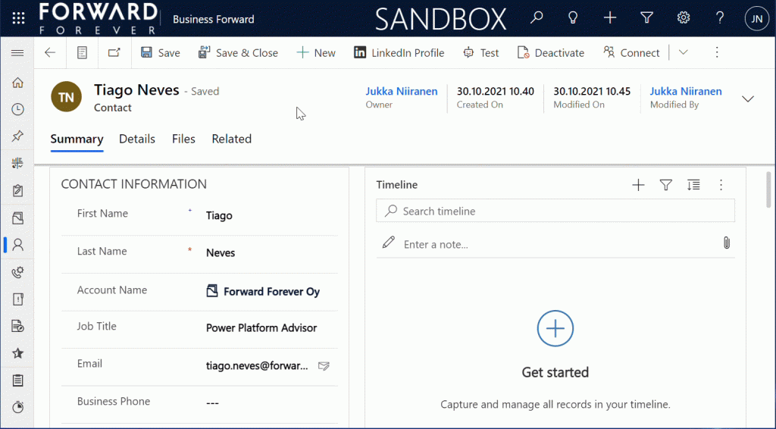
Task: Open the phone calls sidebar icon
Action: tap(18, 271)
